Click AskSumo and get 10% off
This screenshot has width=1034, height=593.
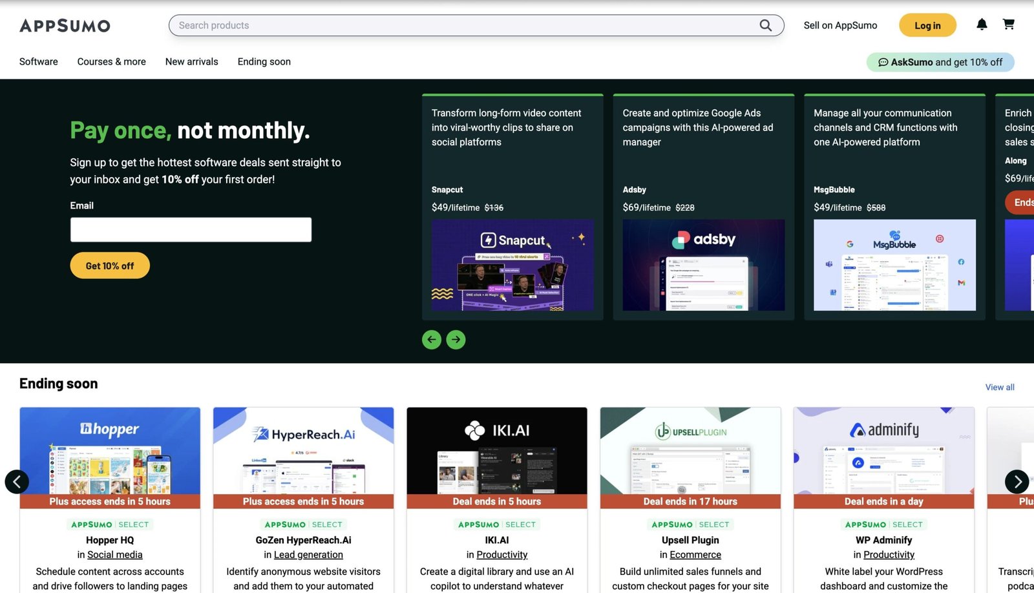(940, 62)
